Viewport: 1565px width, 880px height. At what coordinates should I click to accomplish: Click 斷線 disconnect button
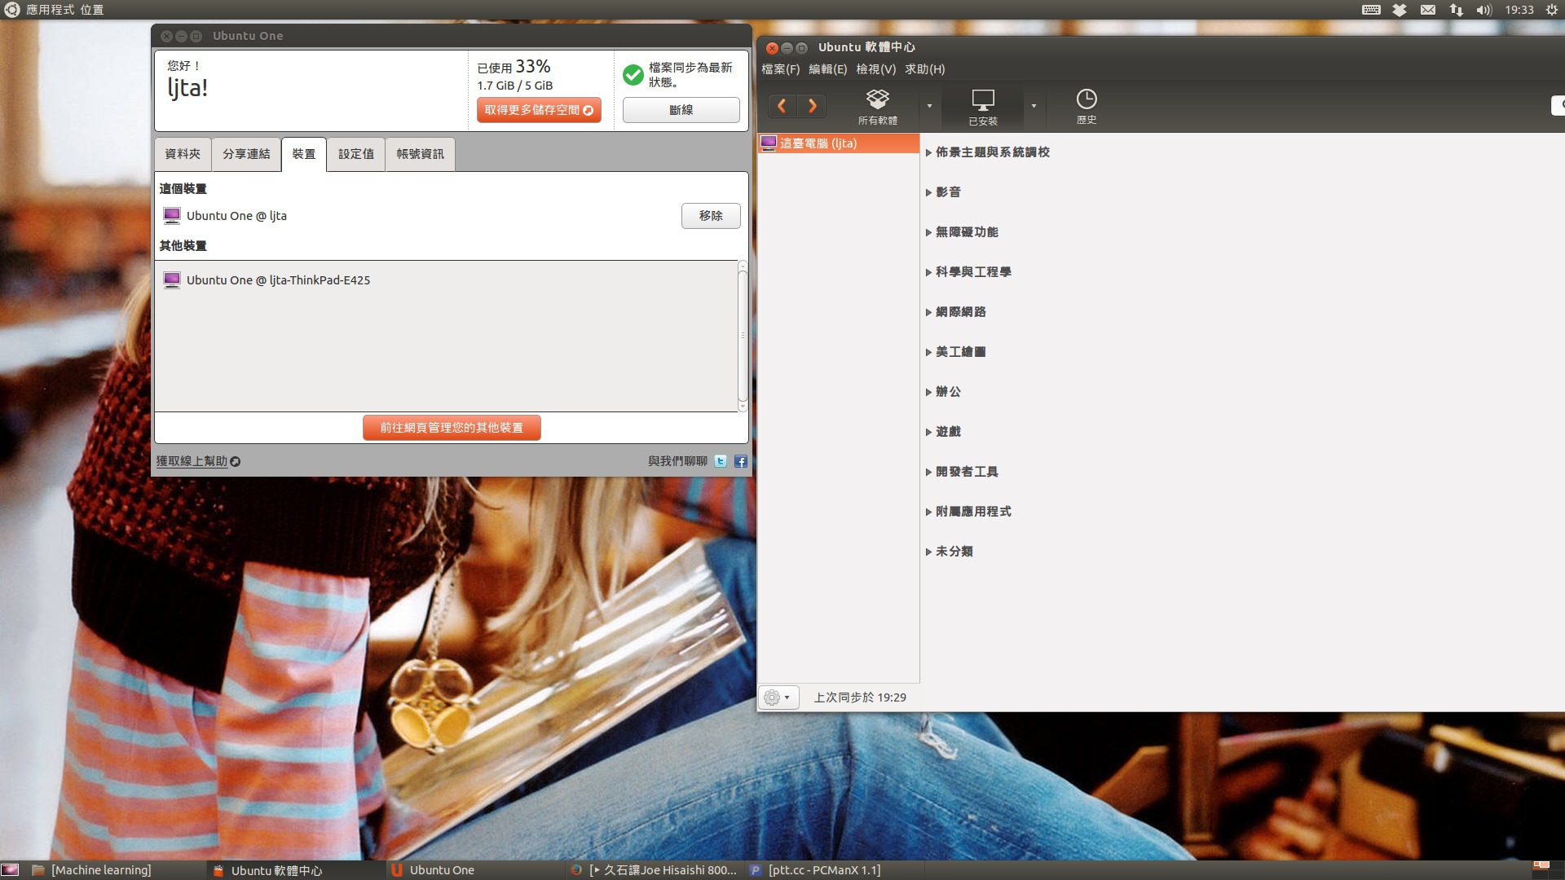pos(681,110)
